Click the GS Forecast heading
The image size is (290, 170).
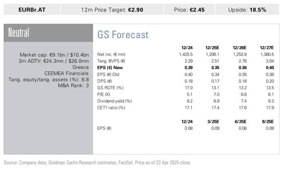(123, 35)
